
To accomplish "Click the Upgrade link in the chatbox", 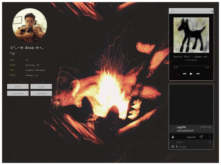I will (191, 137).
